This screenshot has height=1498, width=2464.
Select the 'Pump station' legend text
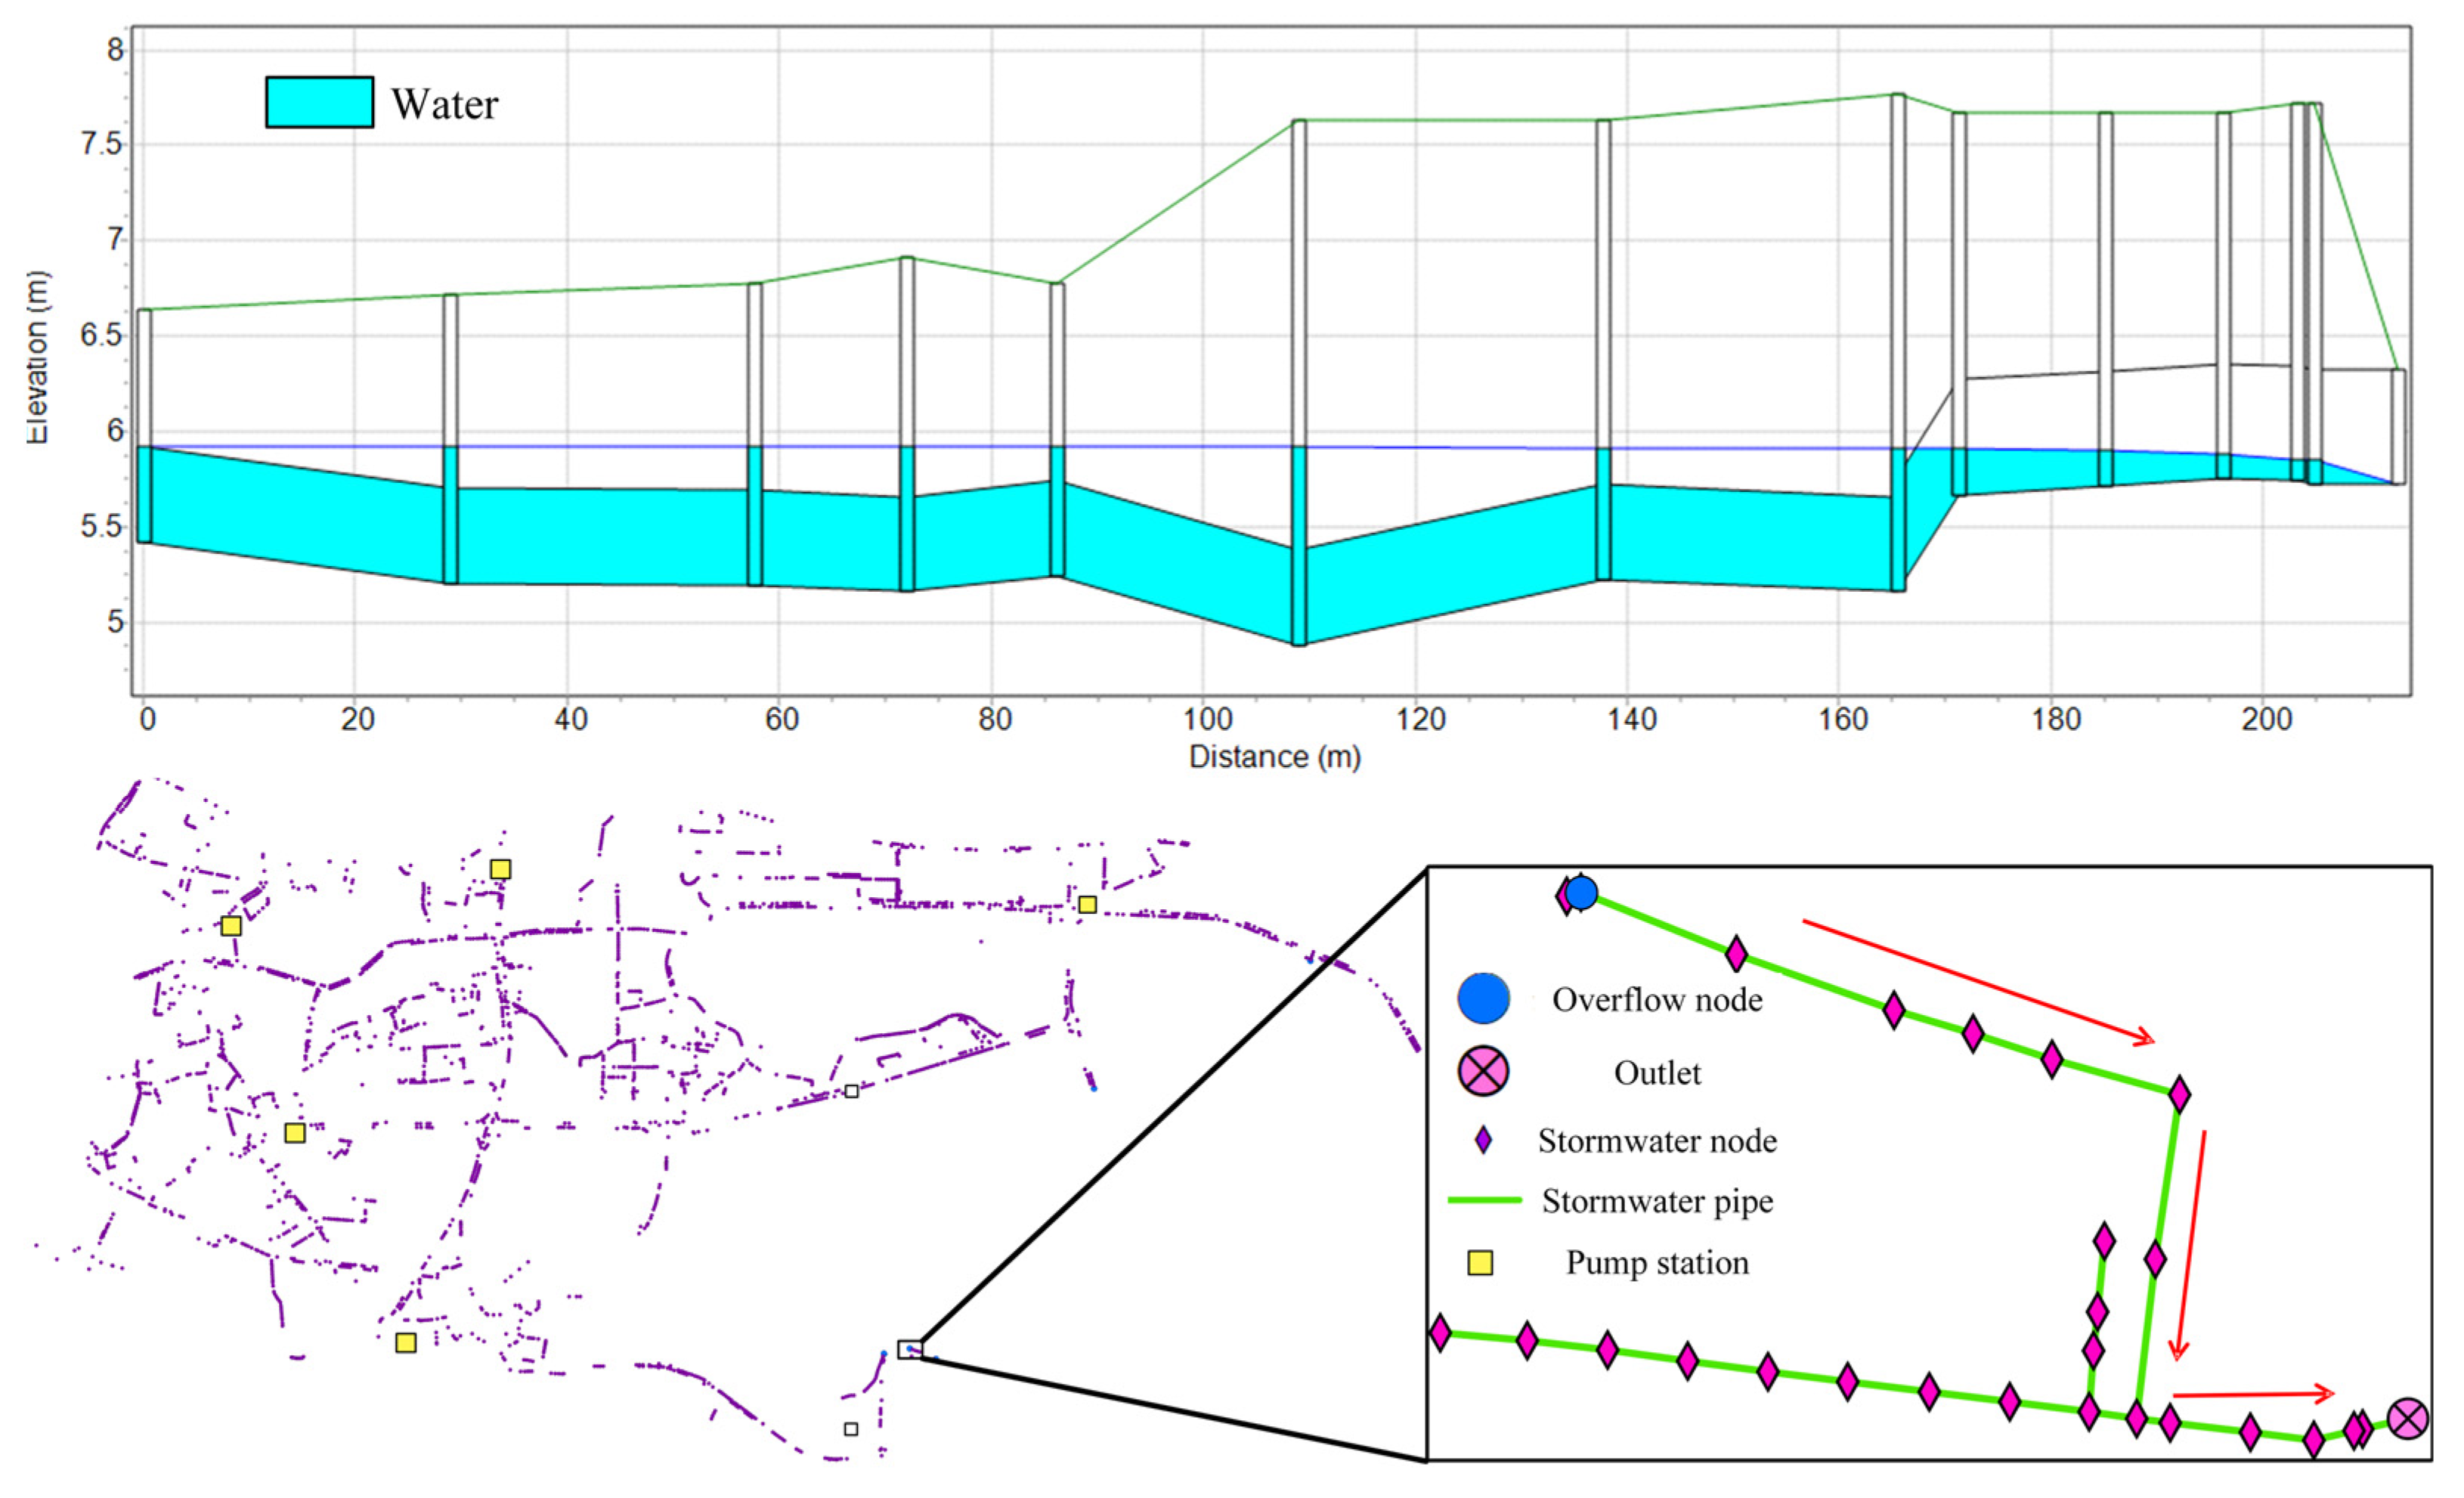(1657, 1262)
